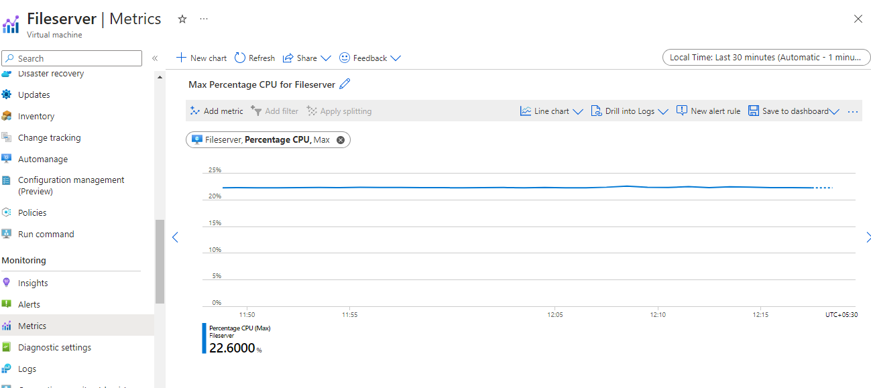
Task: Click the Logs icon in sidebar
Action: [x=7, y=369]
